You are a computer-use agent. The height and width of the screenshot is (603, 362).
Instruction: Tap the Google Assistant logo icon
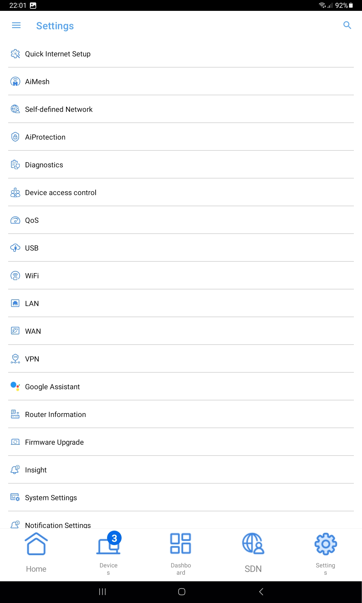pyautogui.click(x=15, y=387)
